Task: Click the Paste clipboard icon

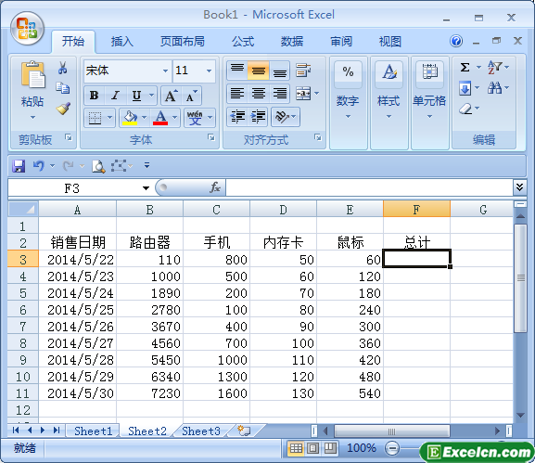Action: click(32, 74)
